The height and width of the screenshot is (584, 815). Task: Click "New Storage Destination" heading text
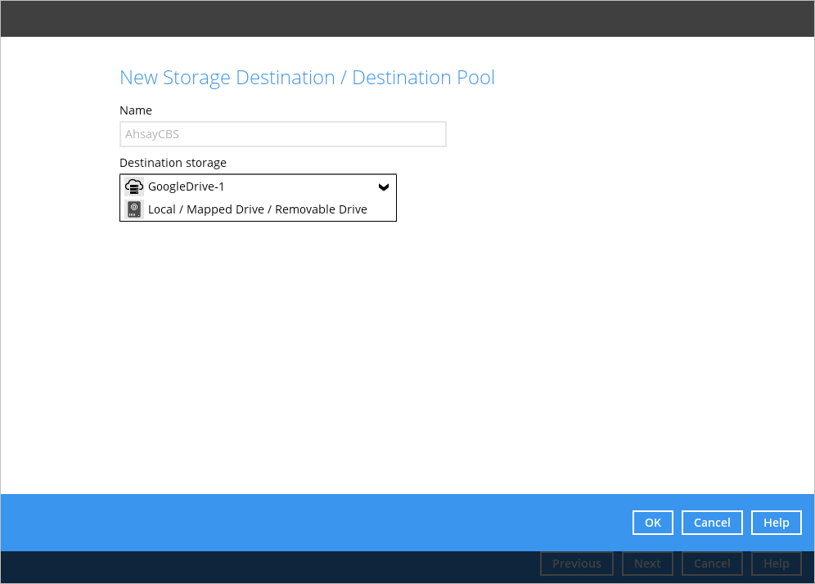click(227, 78)
